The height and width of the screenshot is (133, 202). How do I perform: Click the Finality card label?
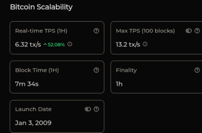(126, 70)
